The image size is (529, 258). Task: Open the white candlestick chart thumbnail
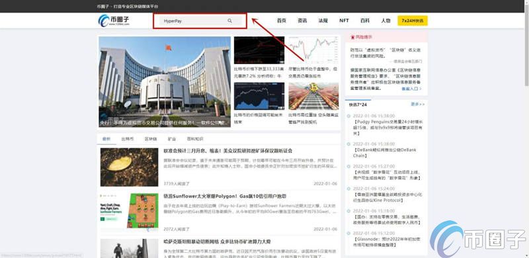pos(313,50)
